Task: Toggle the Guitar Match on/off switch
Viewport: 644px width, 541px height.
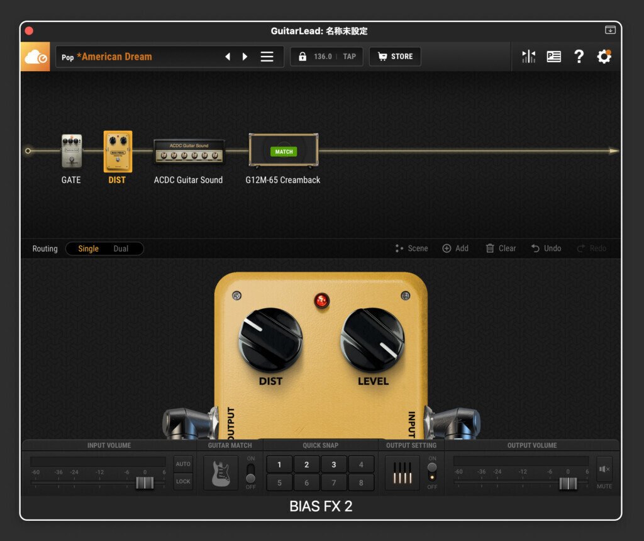Action: 250,473
